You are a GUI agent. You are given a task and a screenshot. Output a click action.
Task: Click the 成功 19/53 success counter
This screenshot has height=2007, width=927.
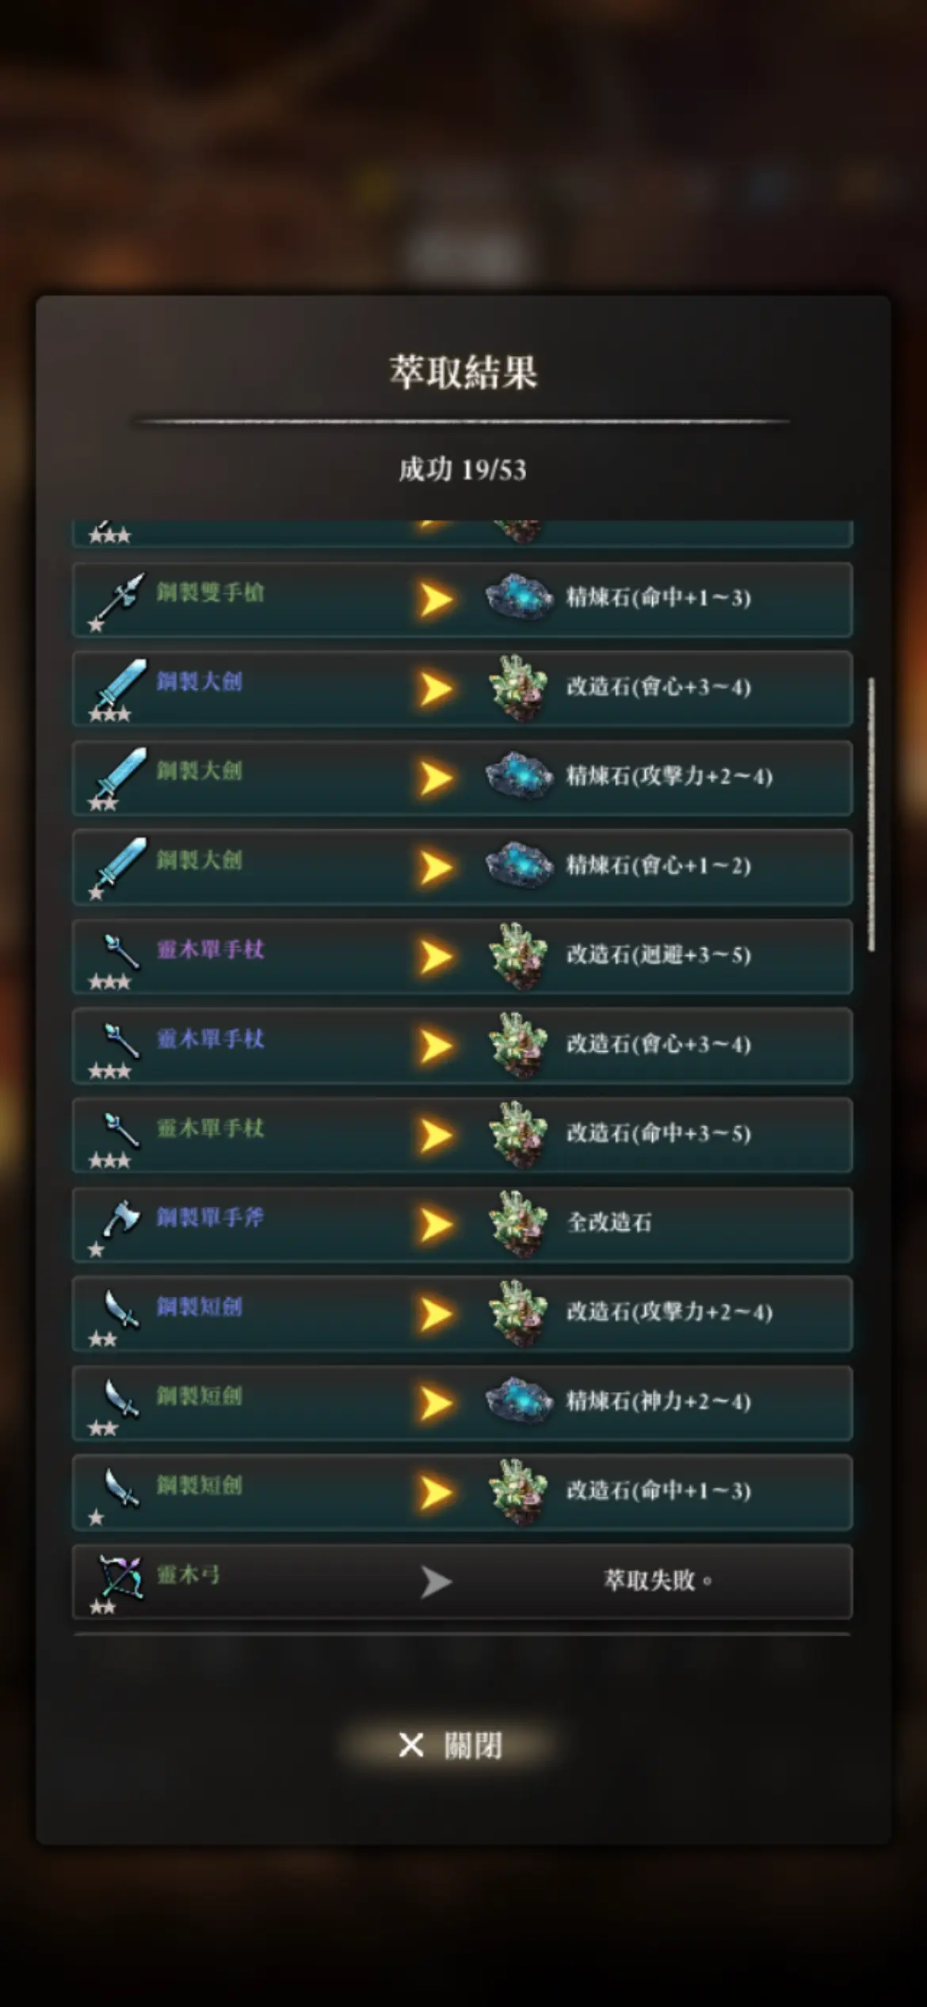pos(462,469)
